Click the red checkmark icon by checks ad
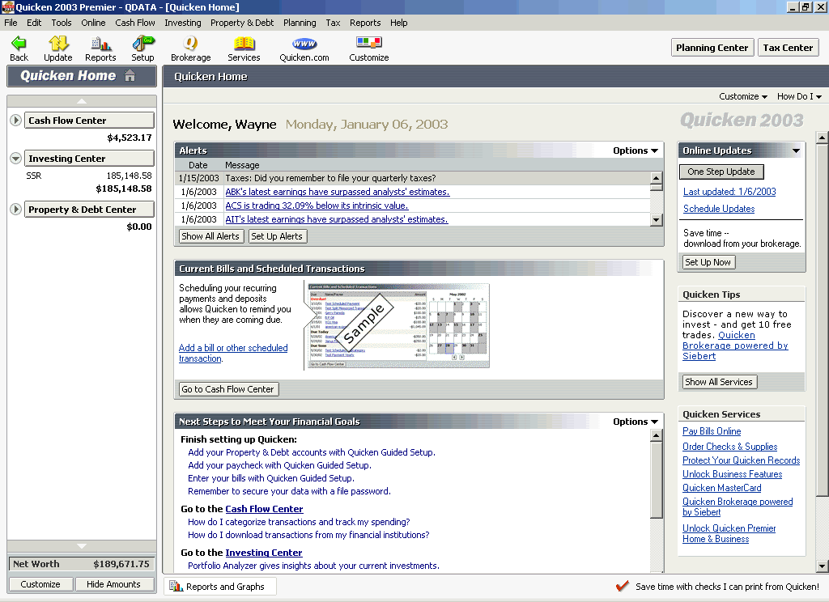The image size is (829, 602). pyautogui.click(x=623, y=586)
